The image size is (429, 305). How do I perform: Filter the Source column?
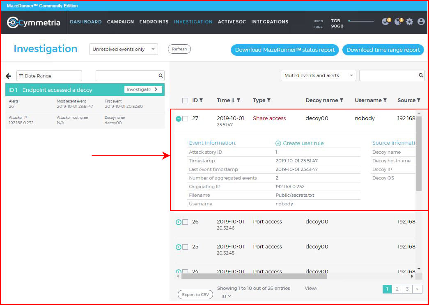419,100
